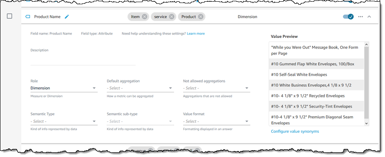Click the Value Preview scrollbar
This screenshot has height=157, width=385.
367,84
